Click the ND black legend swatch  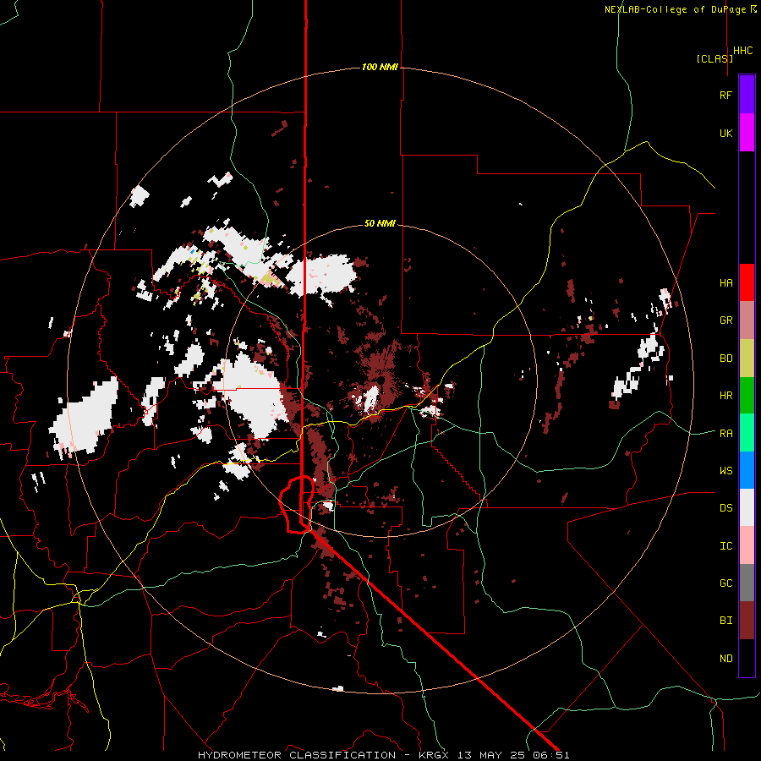pyautogui.click(x=747, y=658)
